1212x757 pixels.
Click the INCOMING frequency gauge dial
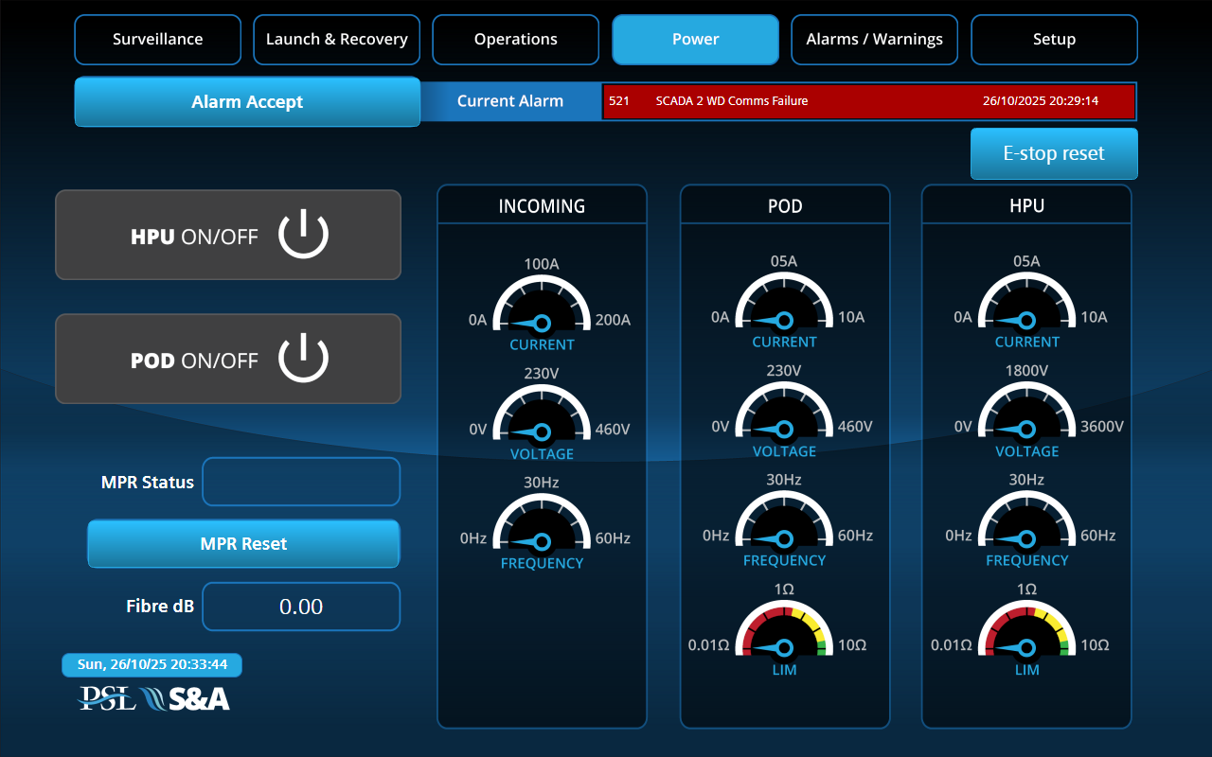point(542,527)
